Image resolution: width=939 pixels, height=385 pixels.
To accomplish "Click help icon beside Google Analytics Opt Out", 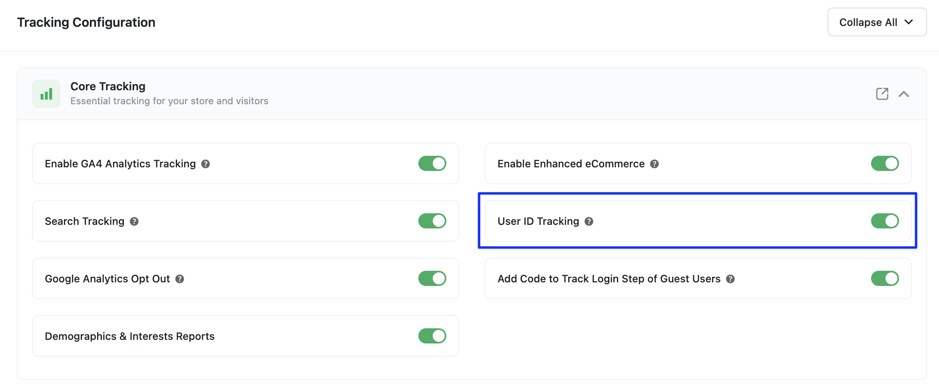I will click(180, 279).
